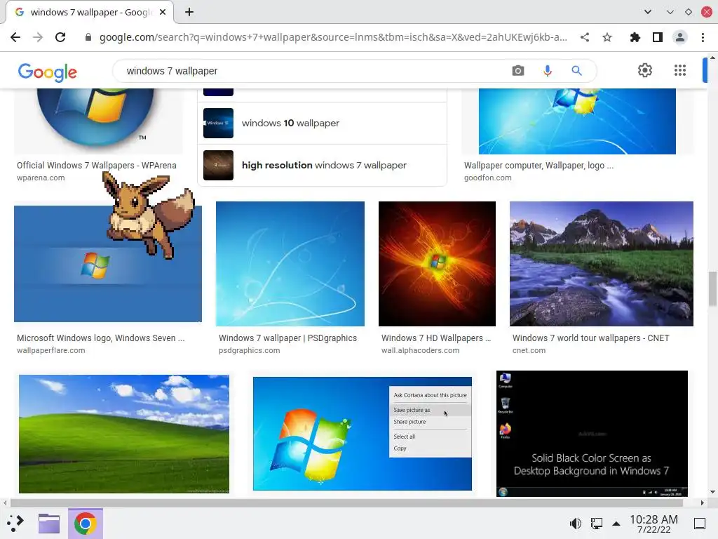Open the goodfon blue Windows logo thumbnail
The width and height of the screenshot is (718, 539).
[577, 121]
